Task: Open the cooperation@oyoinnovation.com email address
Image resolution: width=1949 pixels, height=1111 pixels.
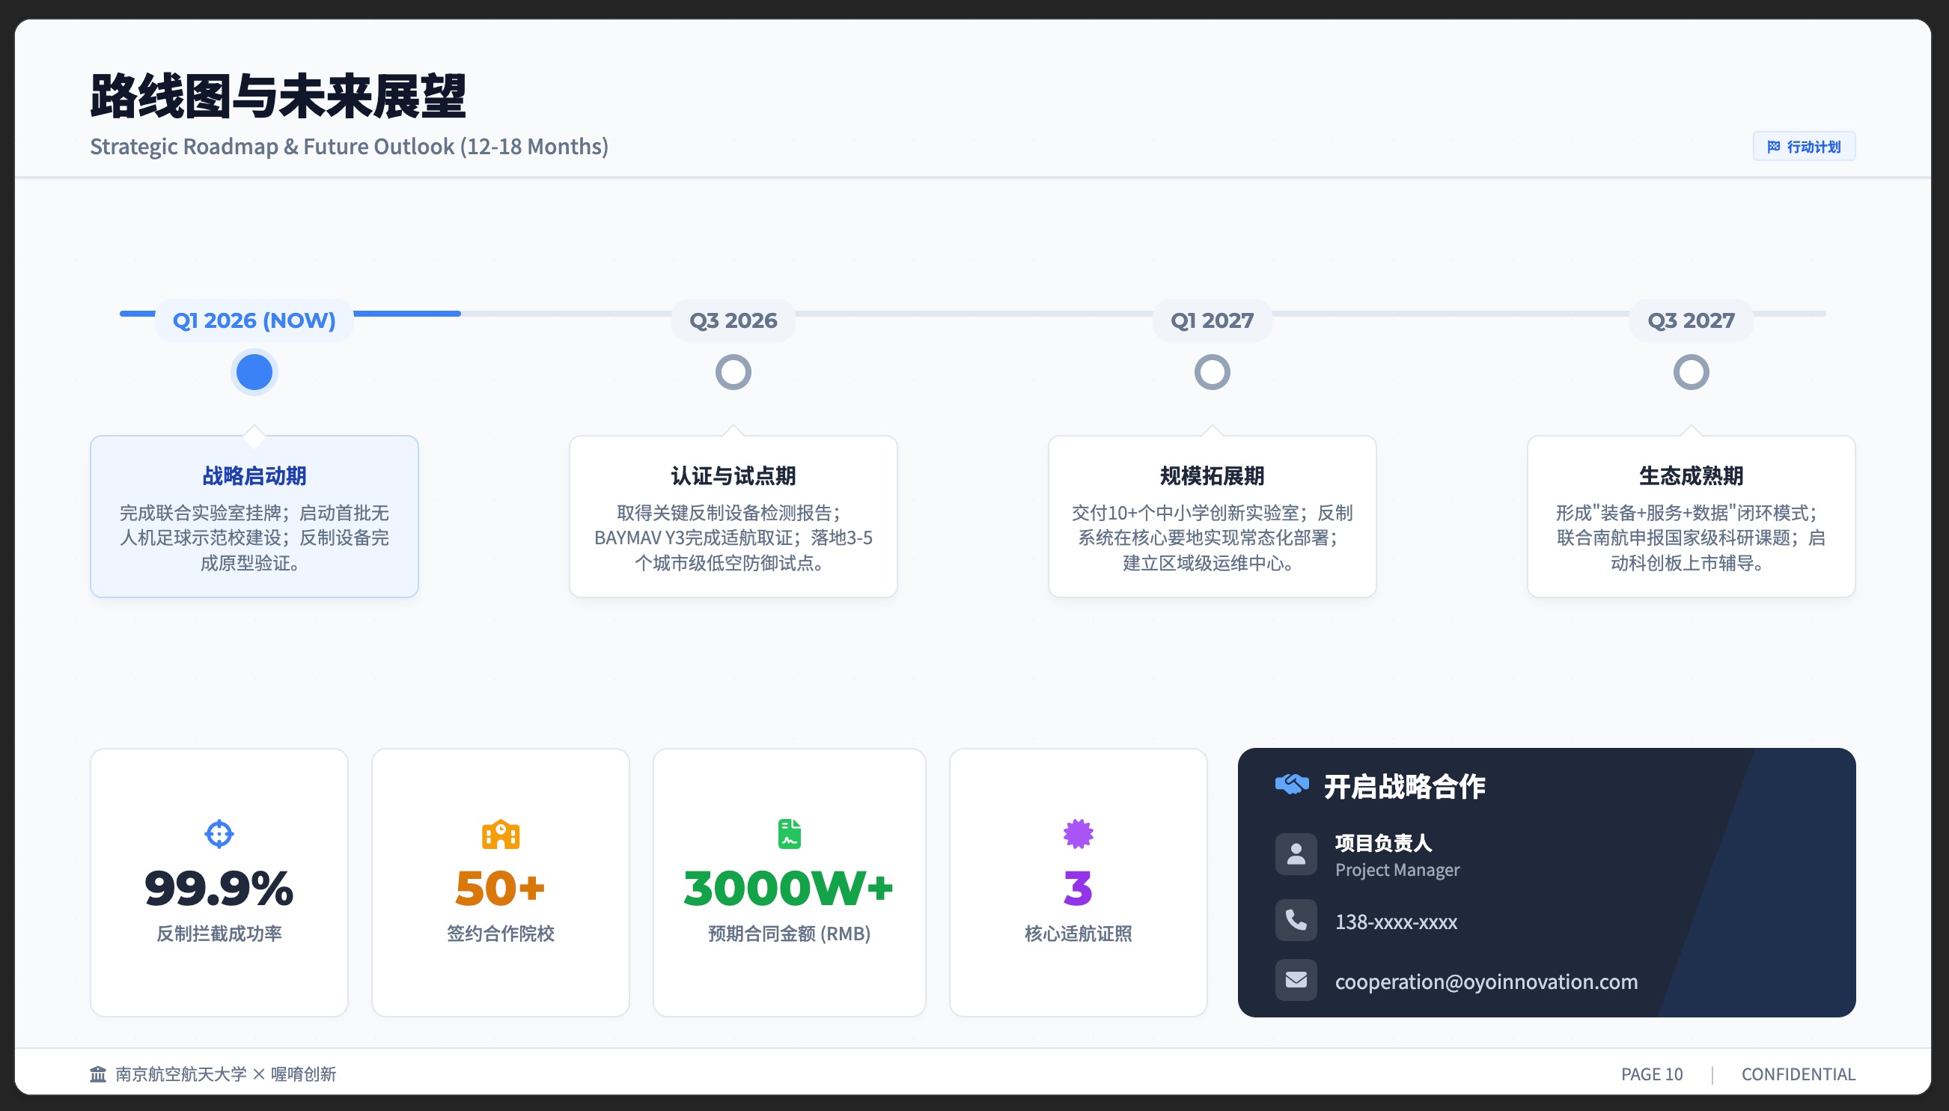Action: (1486, 981)
